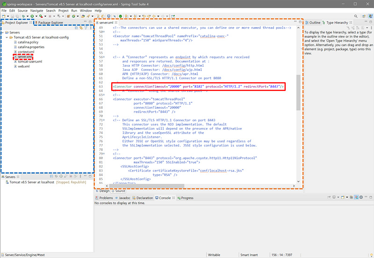Fold the comment block at line 79

(x=103, y=154)
